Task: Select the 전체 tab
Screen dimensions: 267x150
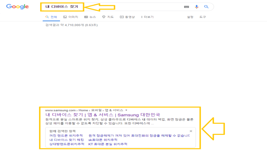Action: pos(51,17)
